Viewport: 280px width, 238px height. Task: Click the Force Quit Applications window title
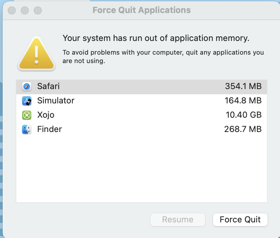(142, 10)
